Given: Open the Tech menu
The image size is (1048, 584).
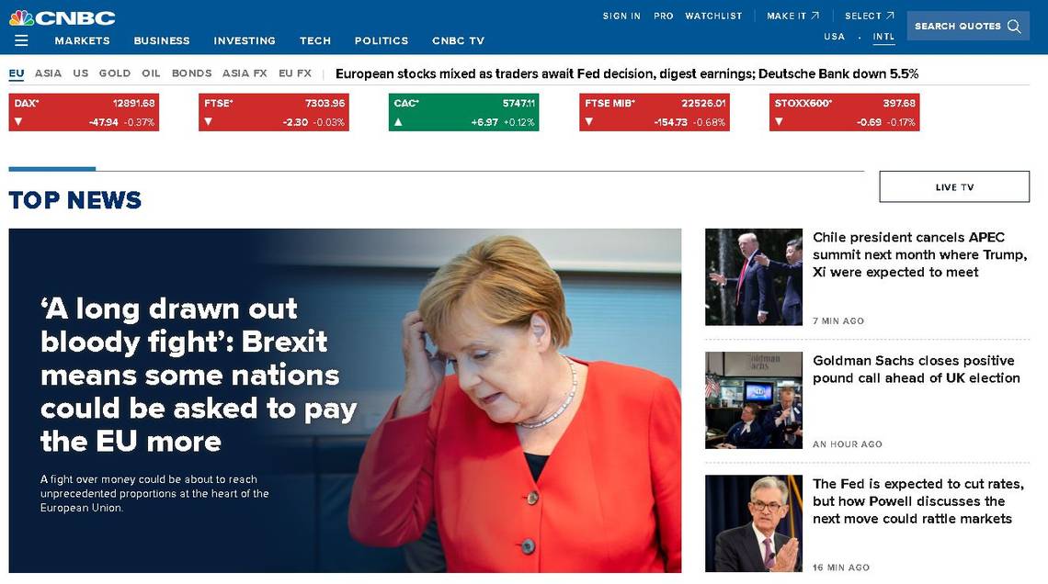Looking at the screenshot, I should tap(315, 40).
